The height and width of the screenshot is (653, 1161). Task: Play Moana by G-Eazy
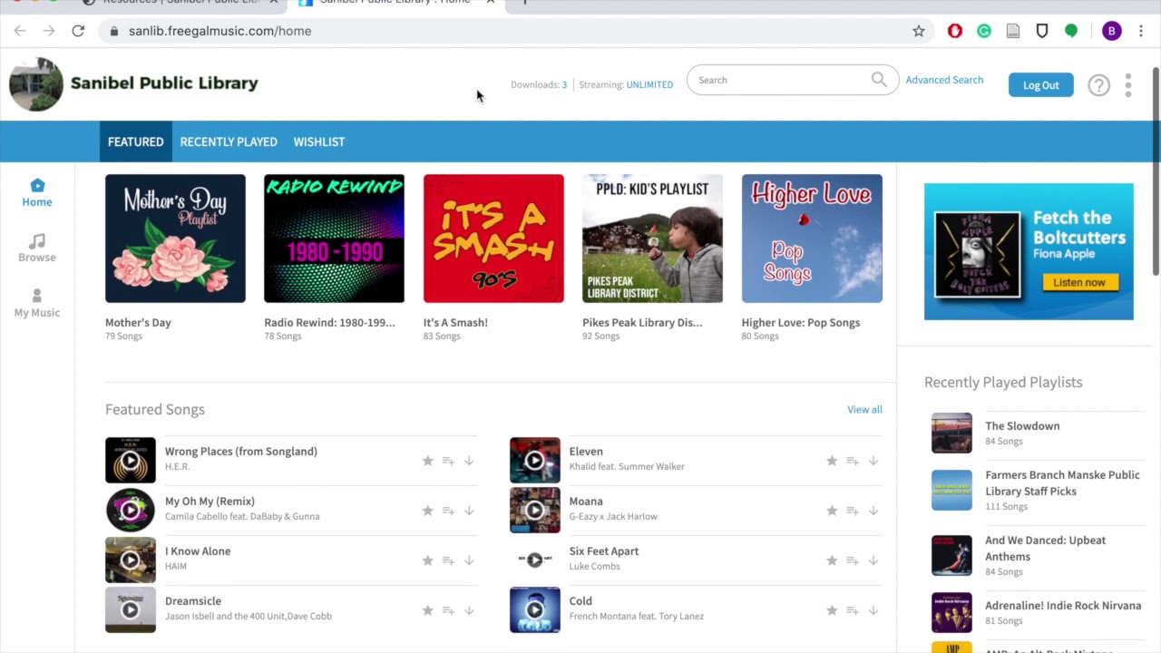535,511
